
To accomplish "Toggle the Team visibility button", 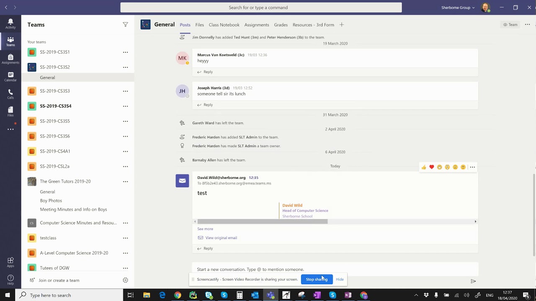I will (x=510, y=25).
